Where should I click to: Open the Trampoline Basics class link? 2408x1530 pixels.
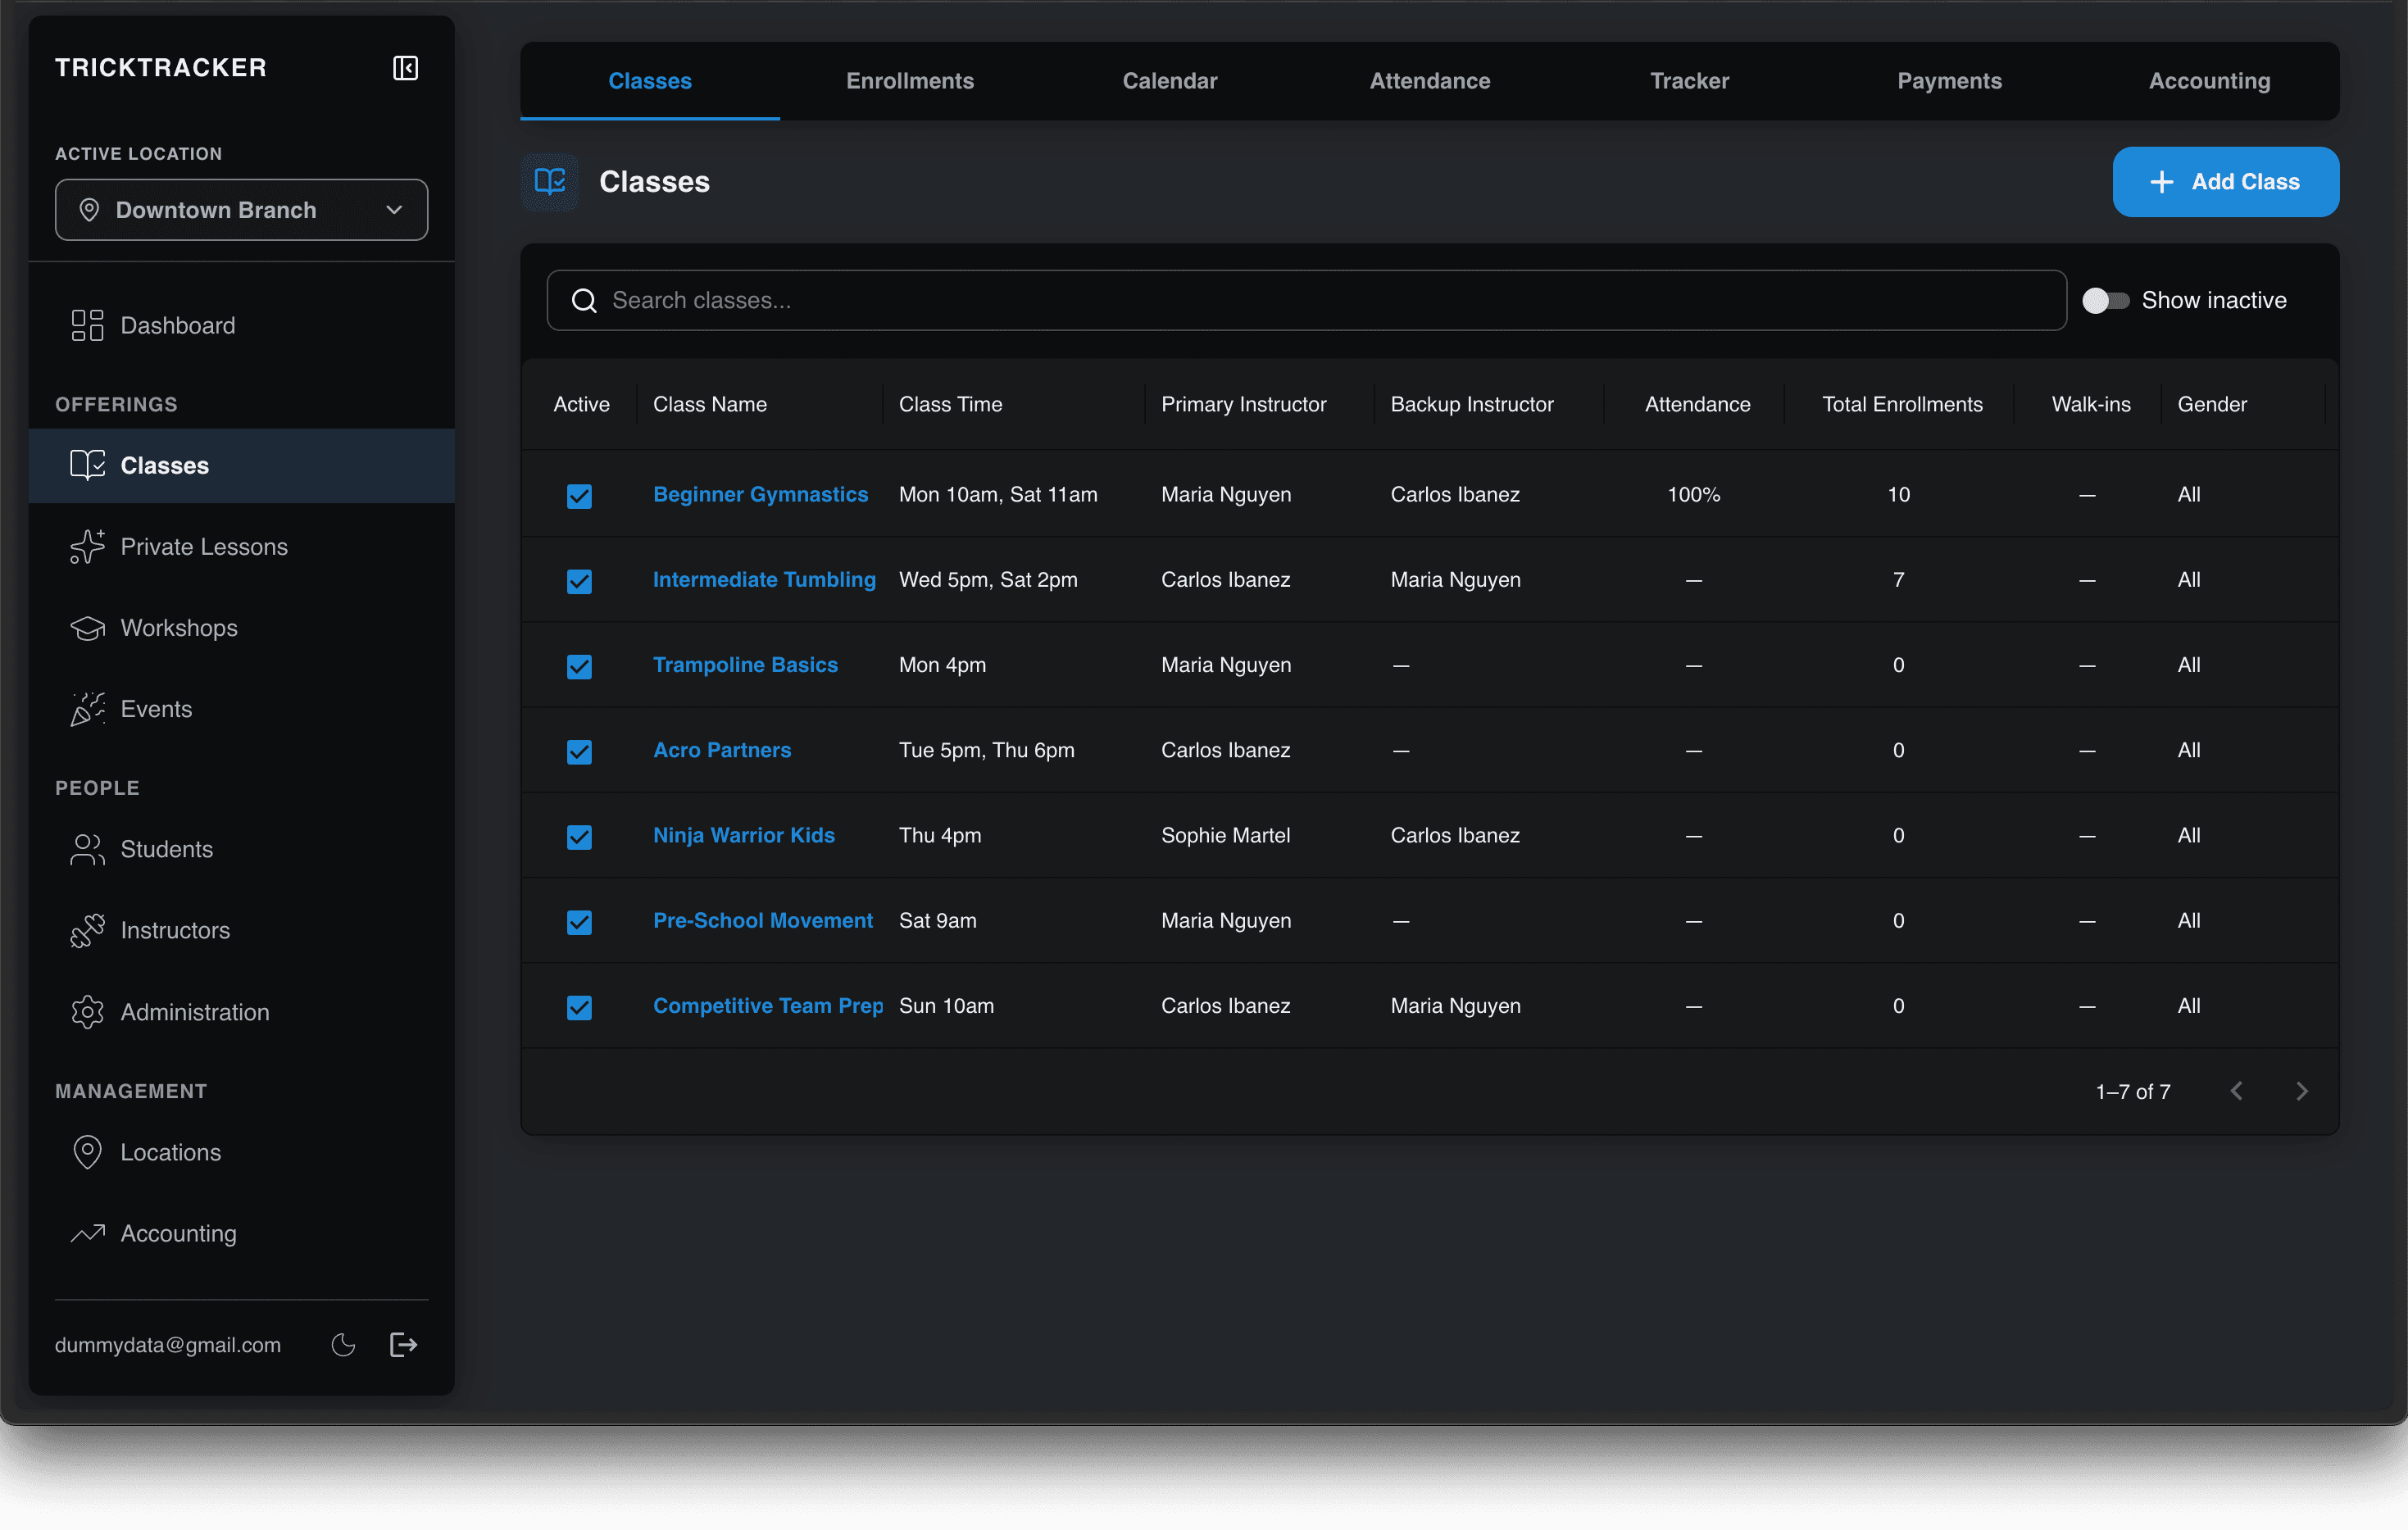pyautogui.click(x=745, y=664)
